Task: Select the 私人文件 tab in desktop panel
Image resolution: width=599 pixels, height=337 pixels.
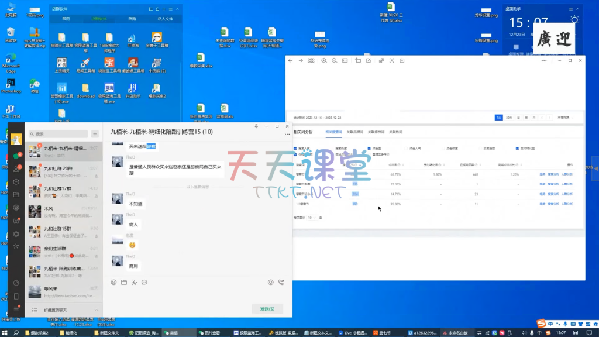Action: coord(165,19)
